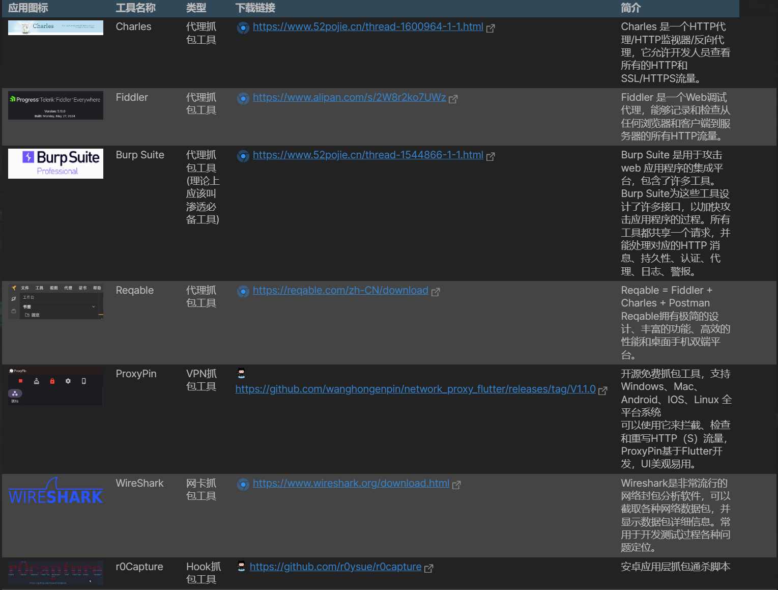This screenshot has height=590, width=778.
Task: Select the WireShark tool name cell
Action: coord(139,484)
